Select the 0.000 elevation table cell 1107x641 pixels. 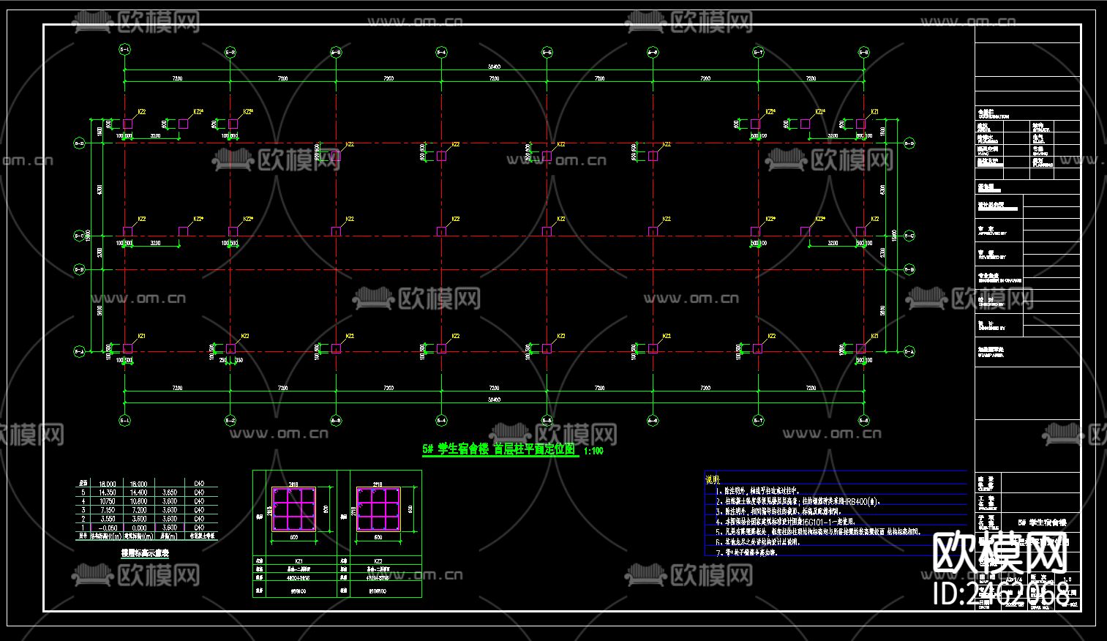point(139,528)
